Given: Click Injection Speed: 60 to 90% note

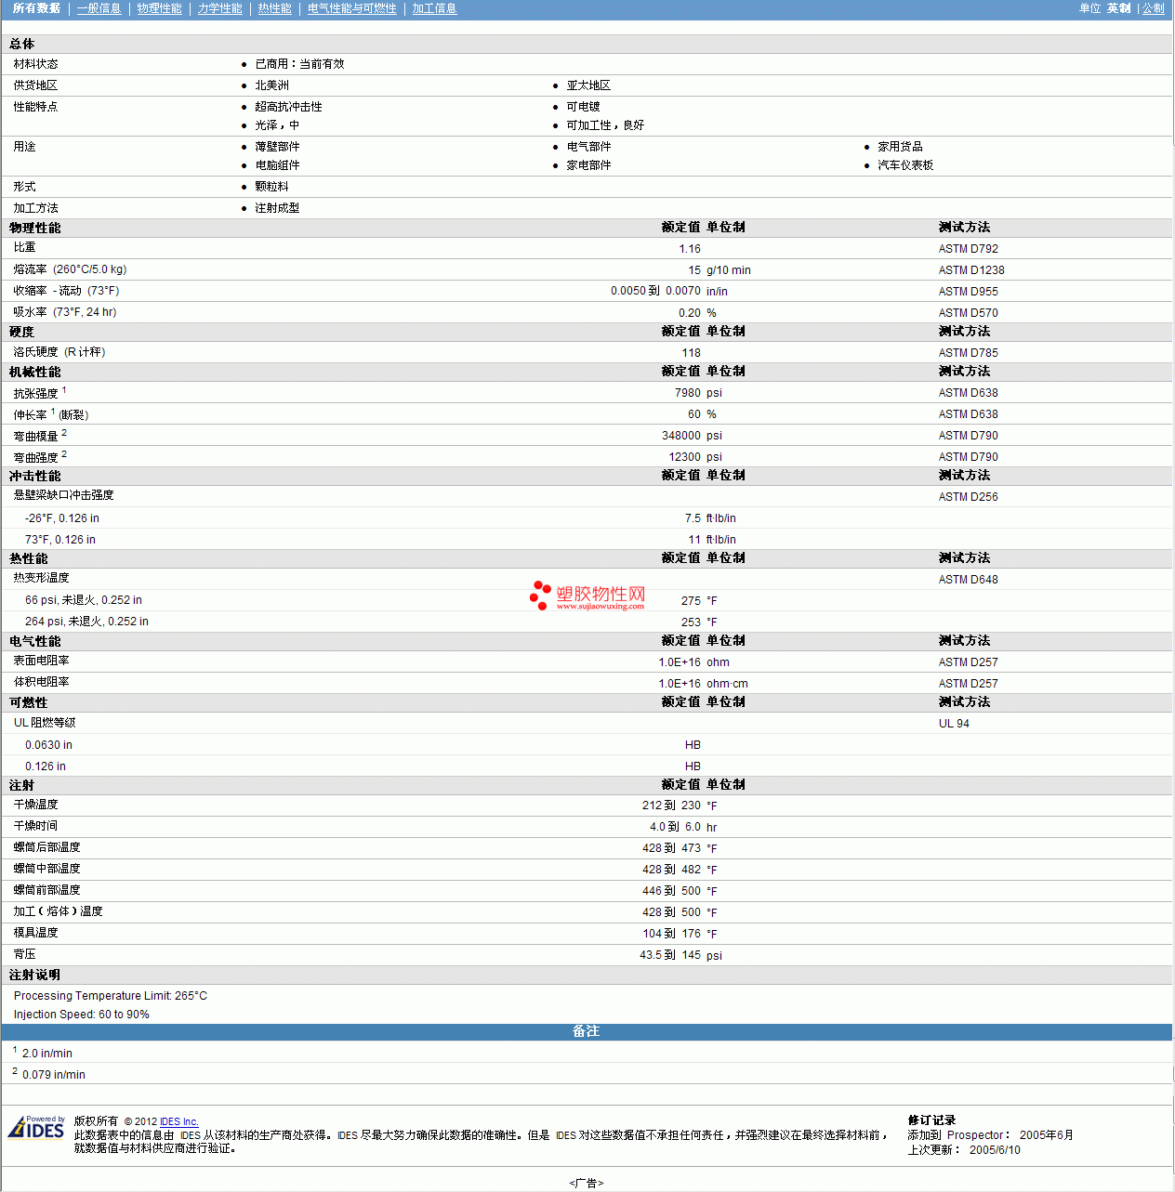Looking at the screenshot, I should click(x=82, y=1015).
